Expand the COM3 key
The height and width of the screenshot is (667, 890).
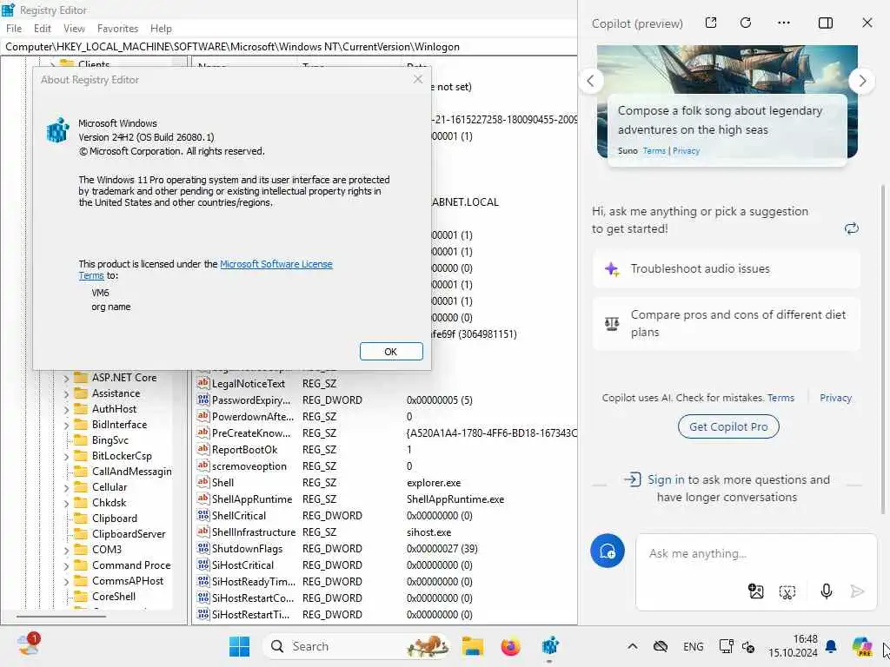(66, 550)
